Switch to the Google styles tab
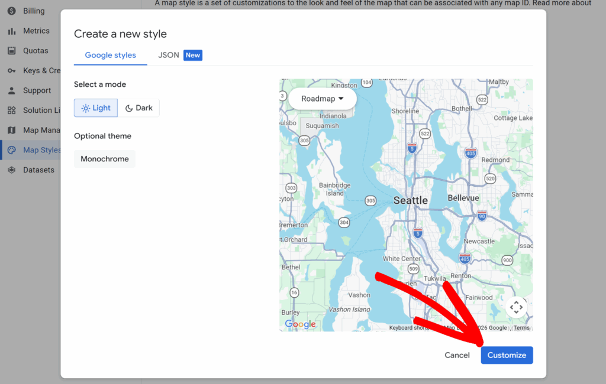 110,55
